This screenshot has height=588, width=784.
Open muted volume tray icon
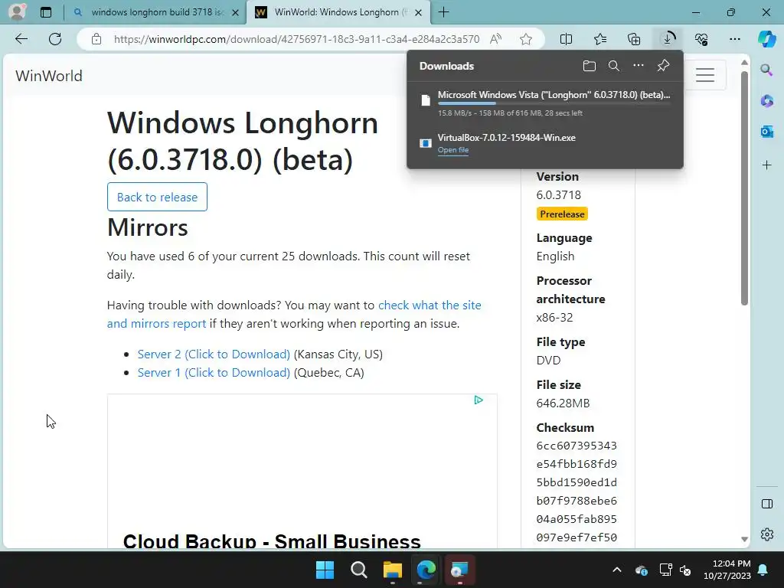tap(685, 570)
